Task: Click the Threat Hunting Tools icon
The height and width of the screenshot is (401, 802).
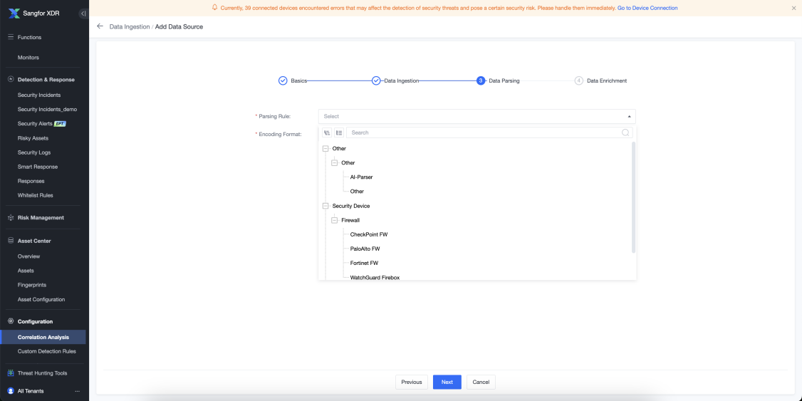Action: (11, 373)
